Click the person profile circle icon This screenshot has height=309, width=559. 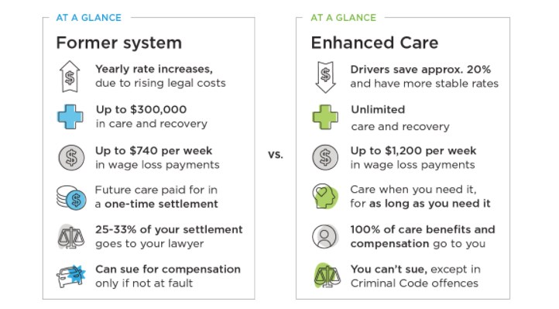click(x=324, y=236)
